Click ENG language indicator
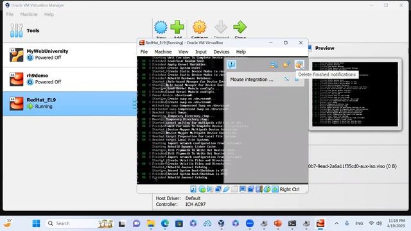The width and height of the screenshot is (411, 231). pyautogui.click(x=359, y=223)
